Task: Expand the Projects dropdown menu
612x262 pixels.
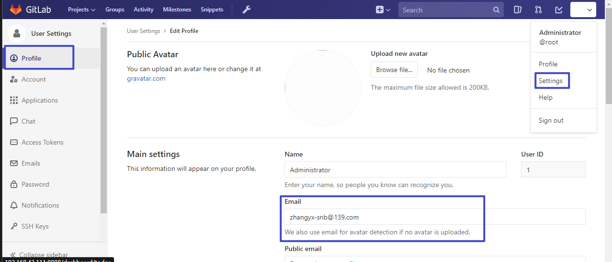Action: click(x=81, y=10)
